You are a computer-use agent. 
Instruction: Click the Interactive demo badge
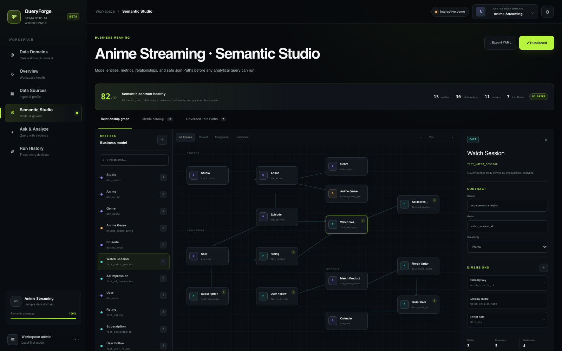point(450,12)
